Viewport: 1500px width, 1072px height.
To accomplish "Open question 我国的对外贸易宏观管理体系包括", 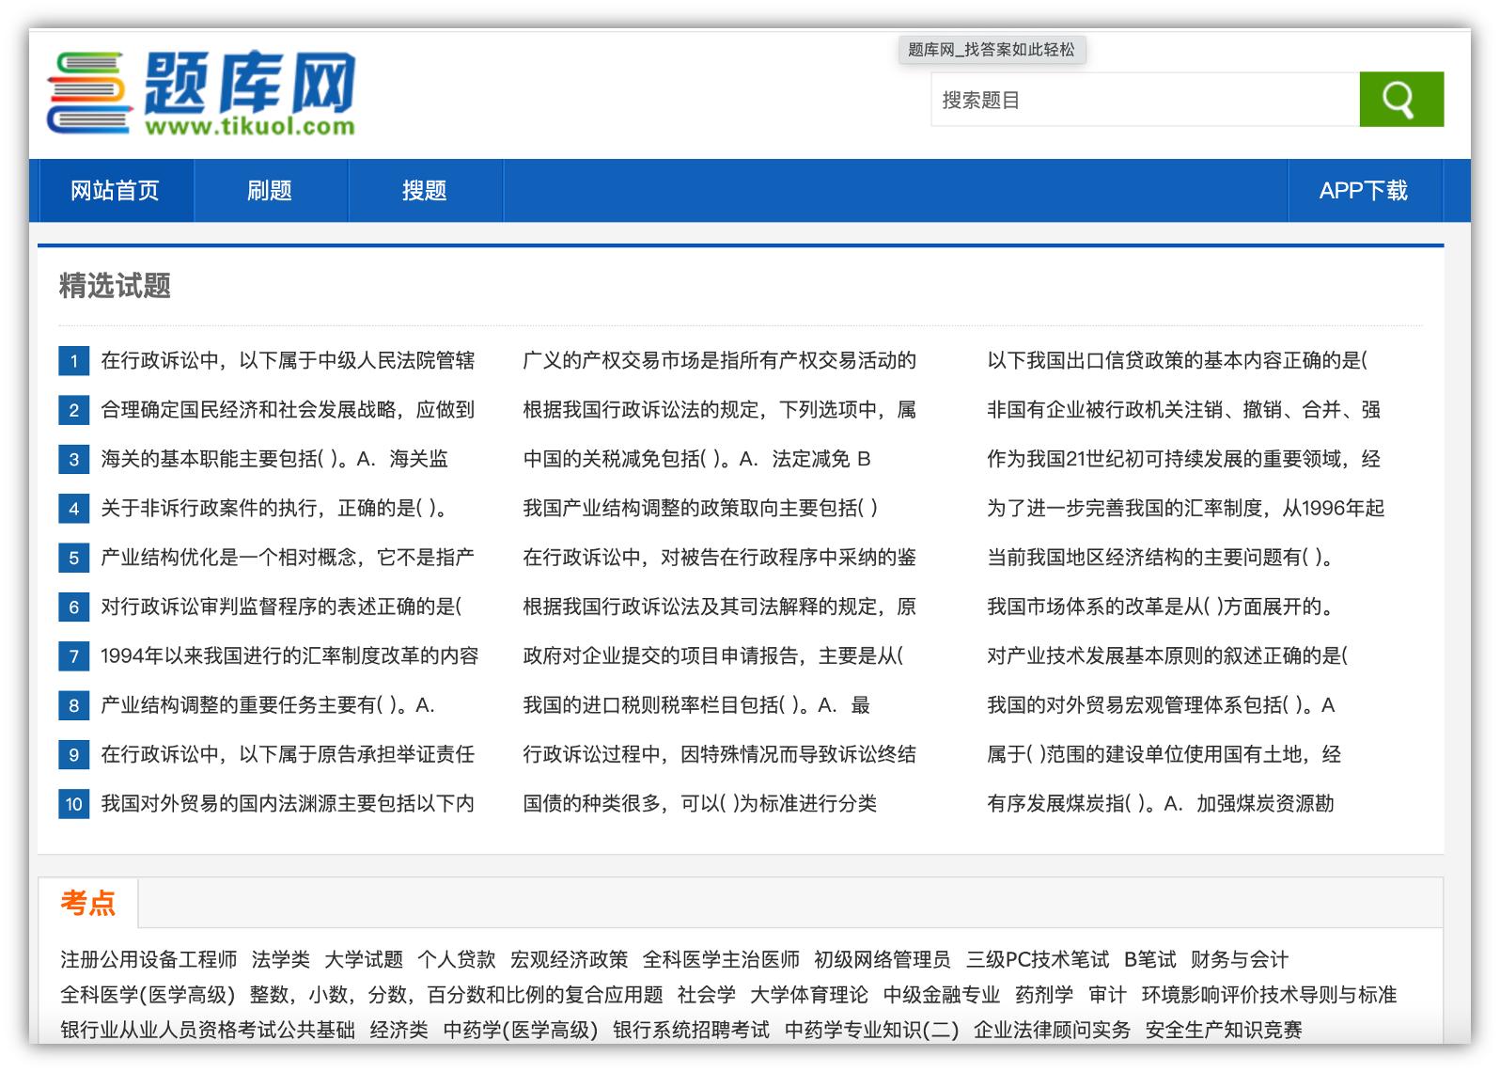I will (x=1162, y=704).
